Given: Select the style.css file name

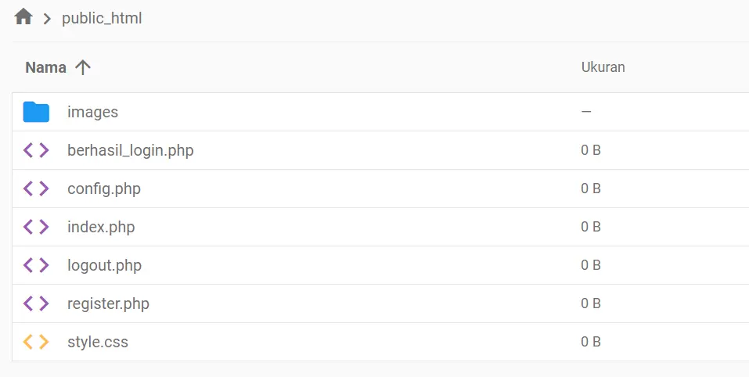Looking at the screenshot, I should pos(98,342).
